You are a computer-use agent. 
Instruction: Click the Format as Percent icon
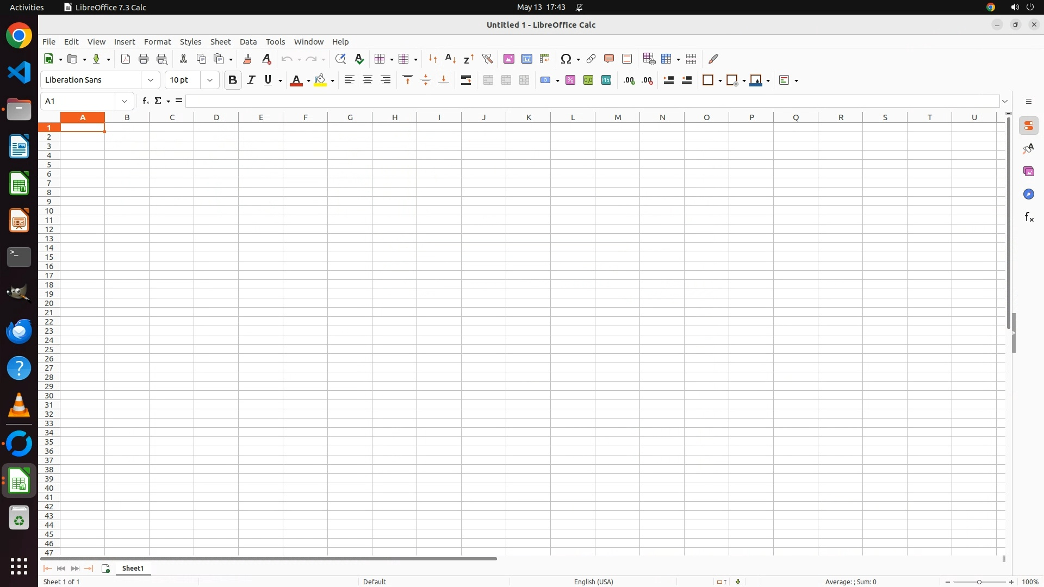[570, 80]
